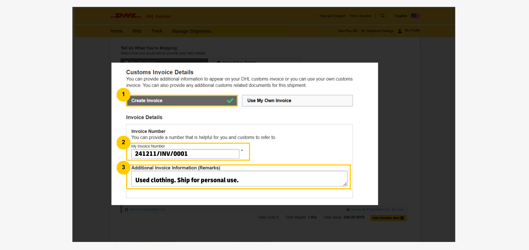Open the search magnifier icon
This screenshot has height=250, width=529.
tap(383, 16)
